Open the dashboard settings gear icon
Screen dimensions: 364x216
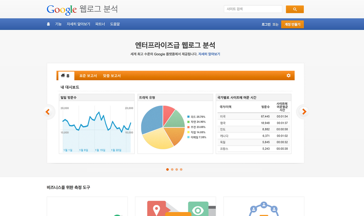[x=289, y=76]
